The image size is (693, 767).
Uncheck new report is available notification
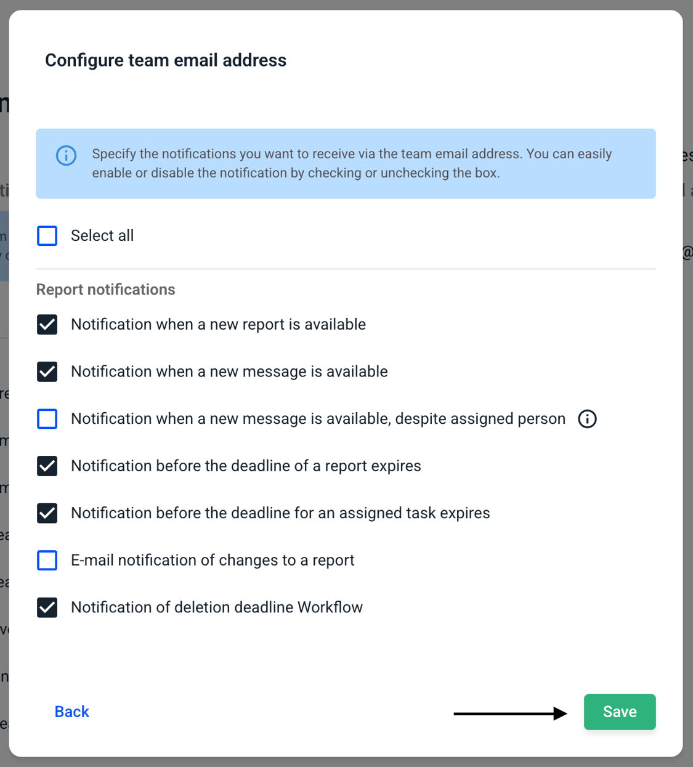(x=47, y=325)
